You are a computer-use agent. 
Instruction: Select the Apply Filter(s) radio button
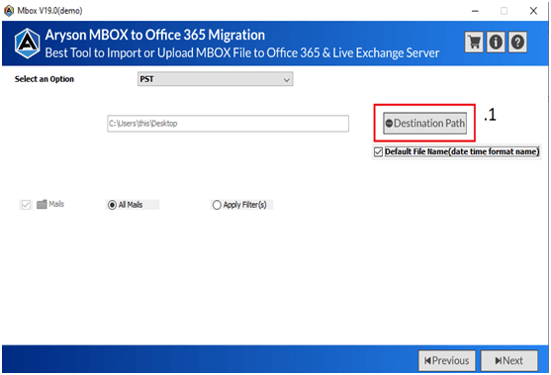(x=217, y=205)
